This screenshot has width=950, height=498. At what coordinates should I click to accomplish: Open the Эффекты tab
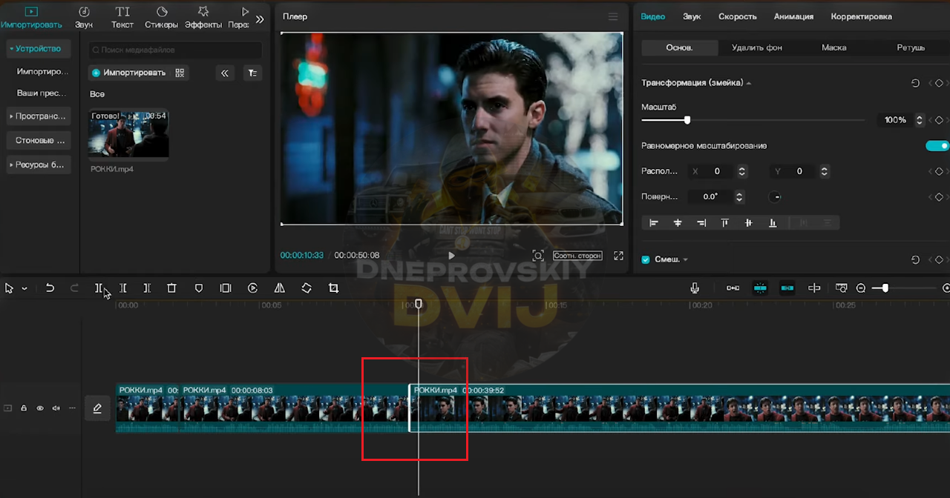pyautogui.click(x=203, y=18)
